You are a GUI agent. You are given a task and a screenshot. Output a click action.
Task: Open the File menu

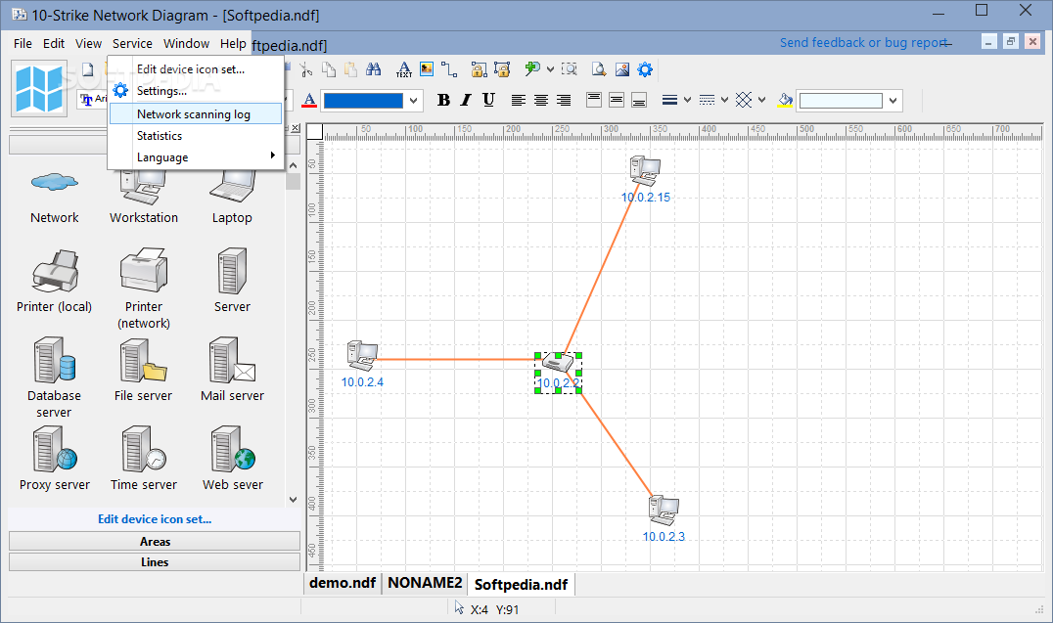pyautogui.click(x=23, y=44)
